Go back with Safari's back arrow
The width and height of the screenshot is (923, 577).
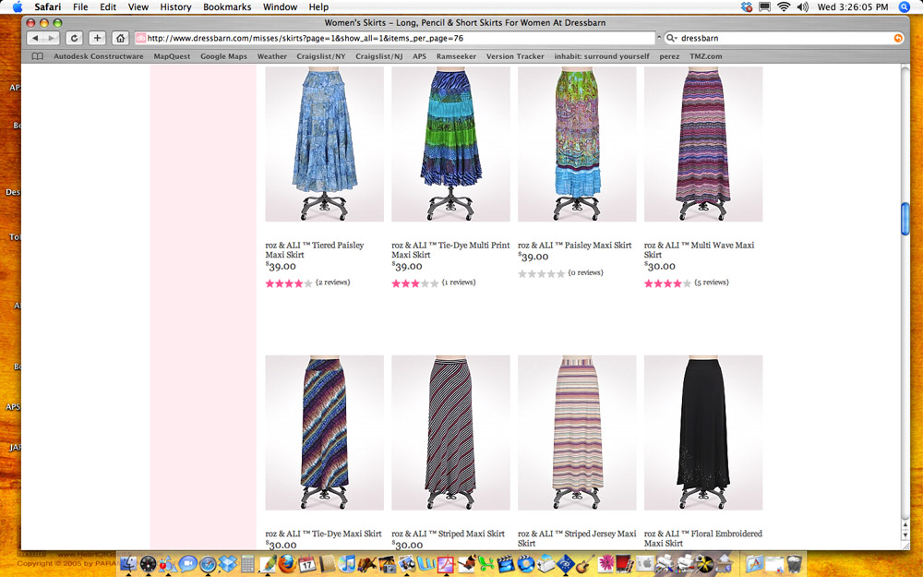(35, 38)
